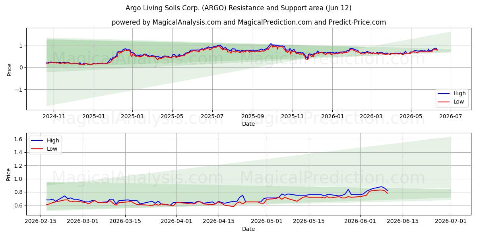Click the '2026-05' tick label on top chart
The image size is (477, 238).
[411, 116]
